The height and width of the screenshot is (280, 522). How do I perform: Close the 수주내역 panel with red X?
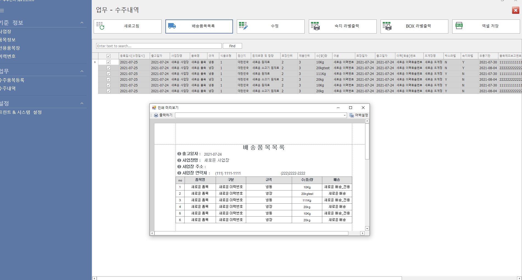click(515, 10)
